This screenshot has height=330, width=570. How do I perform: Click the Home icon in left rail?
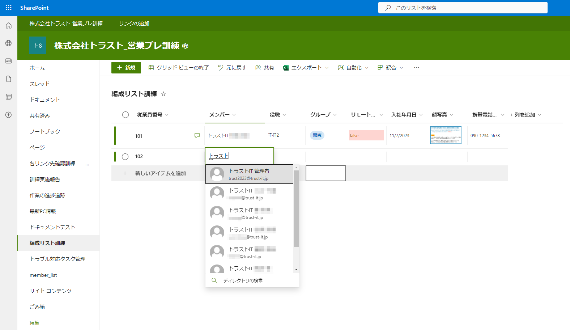tap(9, 26)
